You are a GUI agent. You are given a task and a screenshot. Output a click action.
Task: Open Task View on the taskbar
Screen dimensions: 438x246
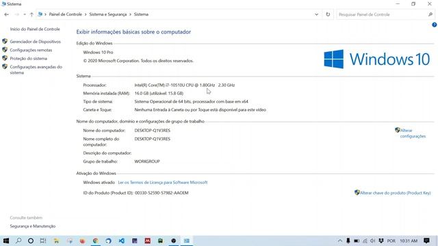pyautogui.click(x=43, y=241)
